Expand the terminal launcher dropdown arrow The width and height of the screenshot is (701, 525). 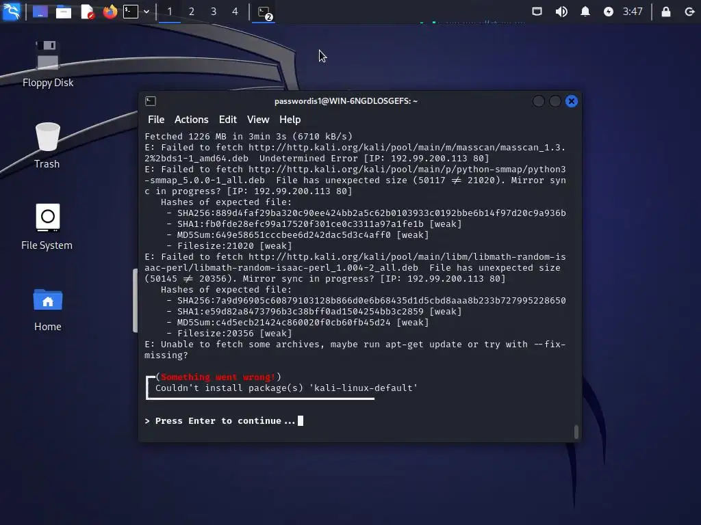pyautogui.click(x=146, y=12)
